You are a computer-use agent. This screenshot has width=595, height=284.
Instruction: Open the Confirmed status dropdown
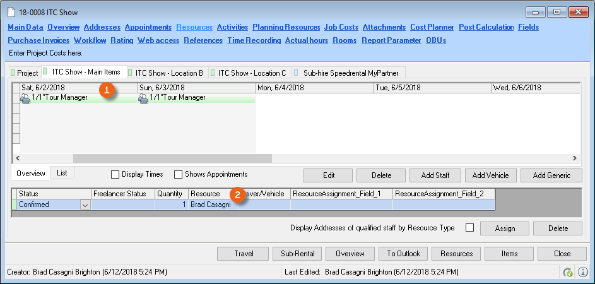(x=85, y=204)
